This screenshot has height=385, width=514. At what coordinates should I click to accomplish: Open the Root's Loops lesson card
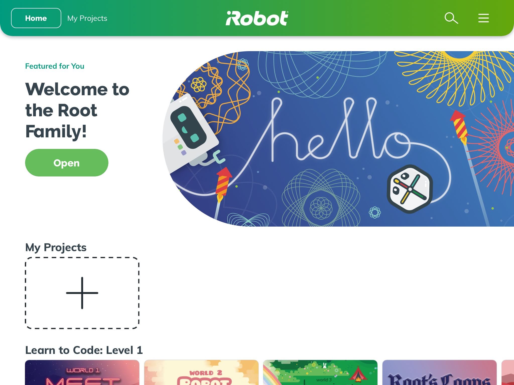tap(439, 372)
